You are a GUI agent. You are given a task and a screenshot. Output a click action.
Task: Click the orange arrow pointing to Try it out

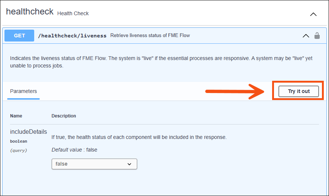point(235,92)
